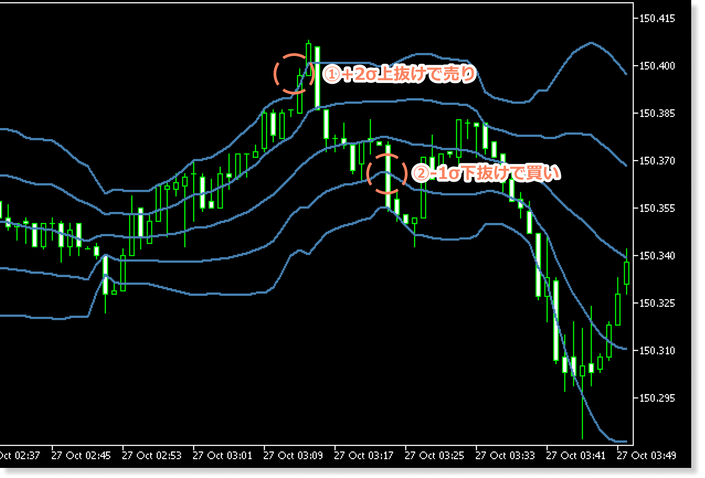Click the 150.370 price axis value

click(x=657, y=161)
